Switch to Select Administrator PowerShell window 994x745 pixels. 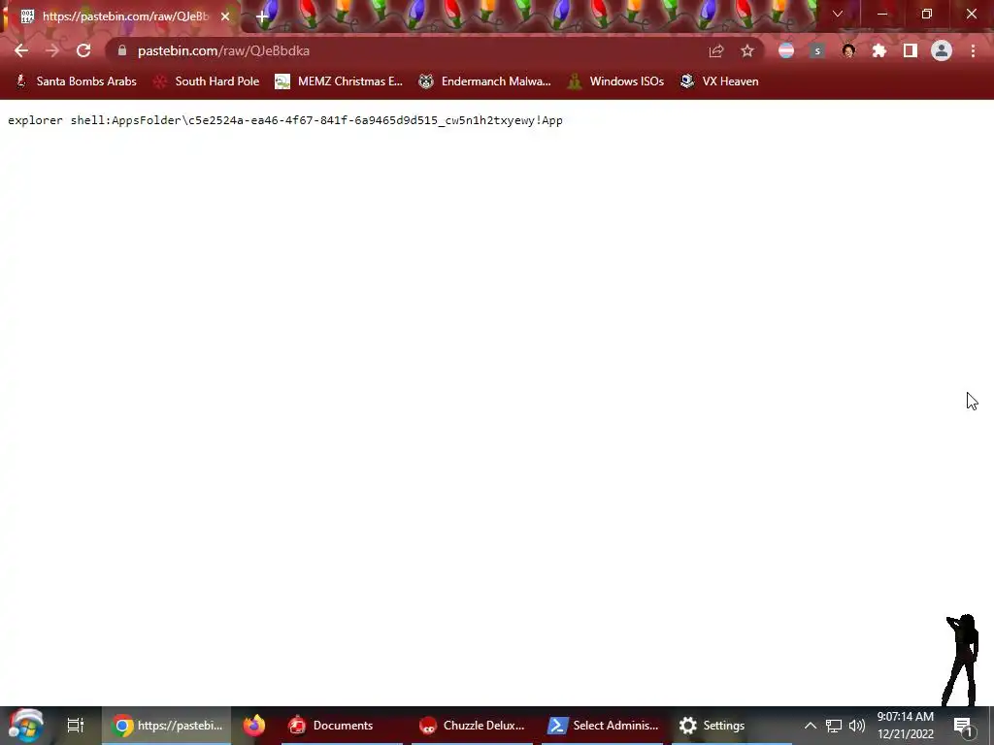click(603, 726)
